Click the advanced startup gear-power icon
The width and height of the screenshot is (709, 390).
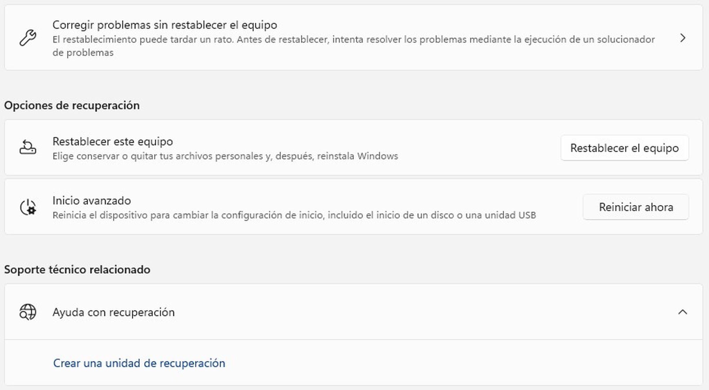pyautogui.click(x=28, y=207)
